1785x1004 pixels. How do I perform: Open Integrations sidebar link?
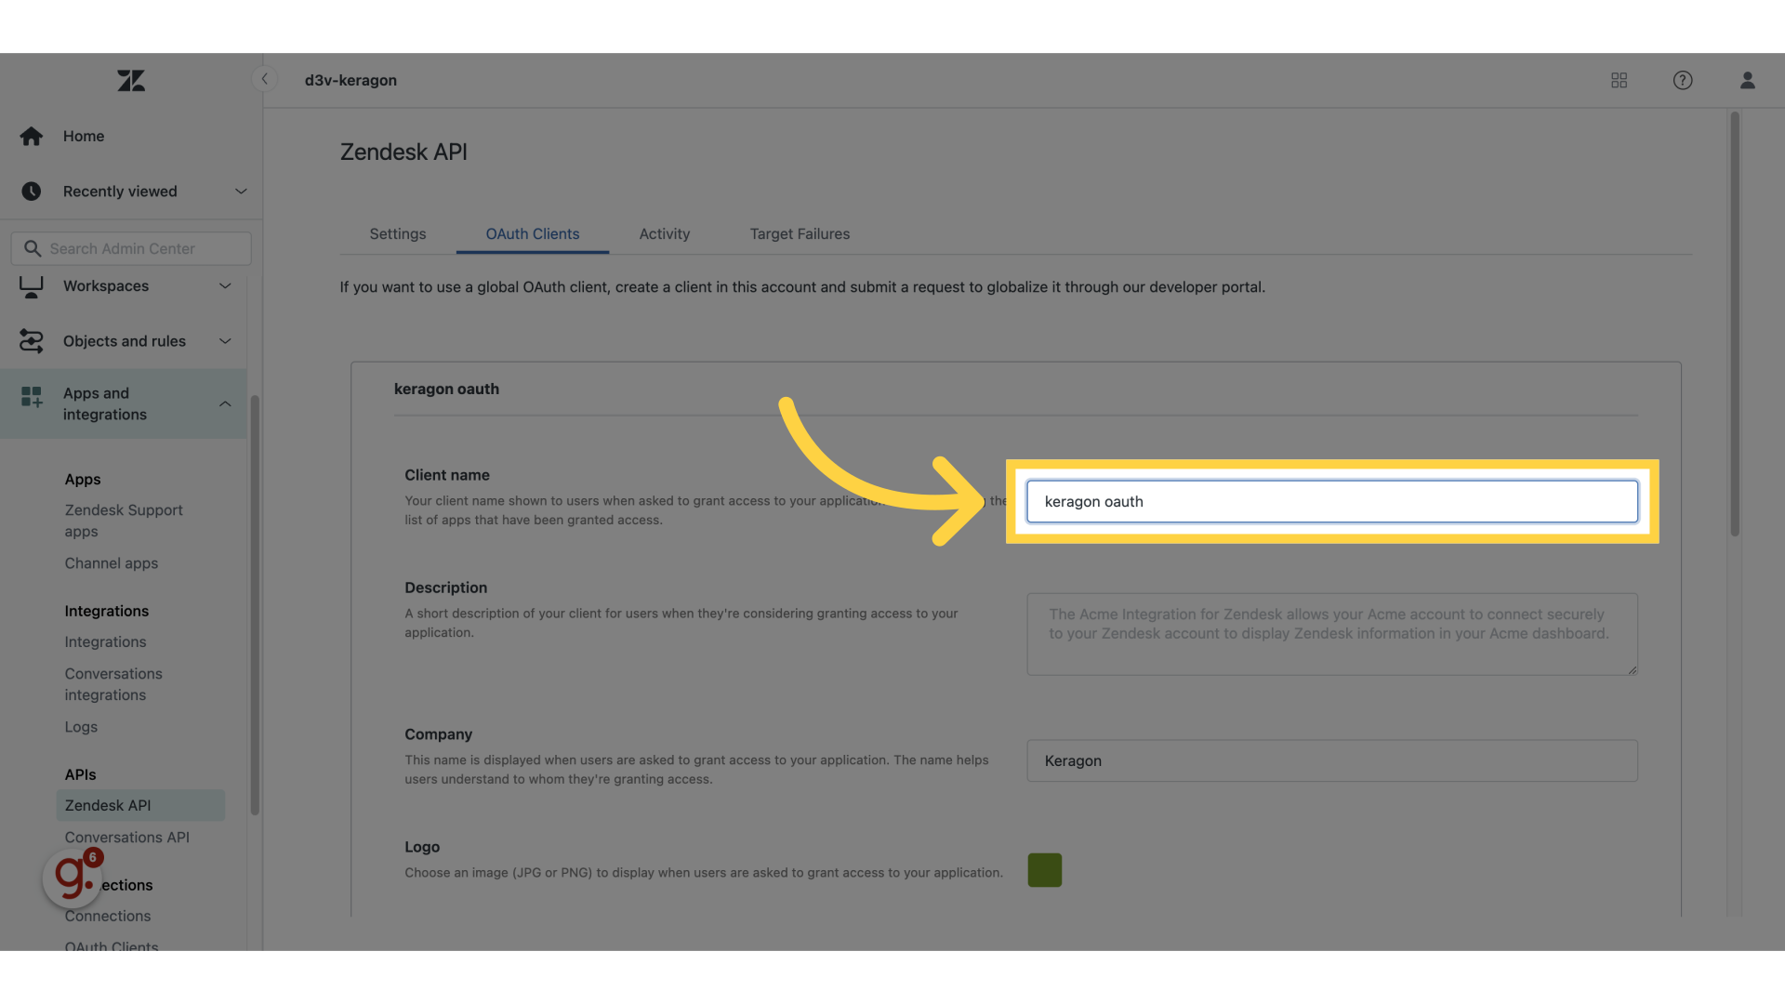[x=105, y=642]
